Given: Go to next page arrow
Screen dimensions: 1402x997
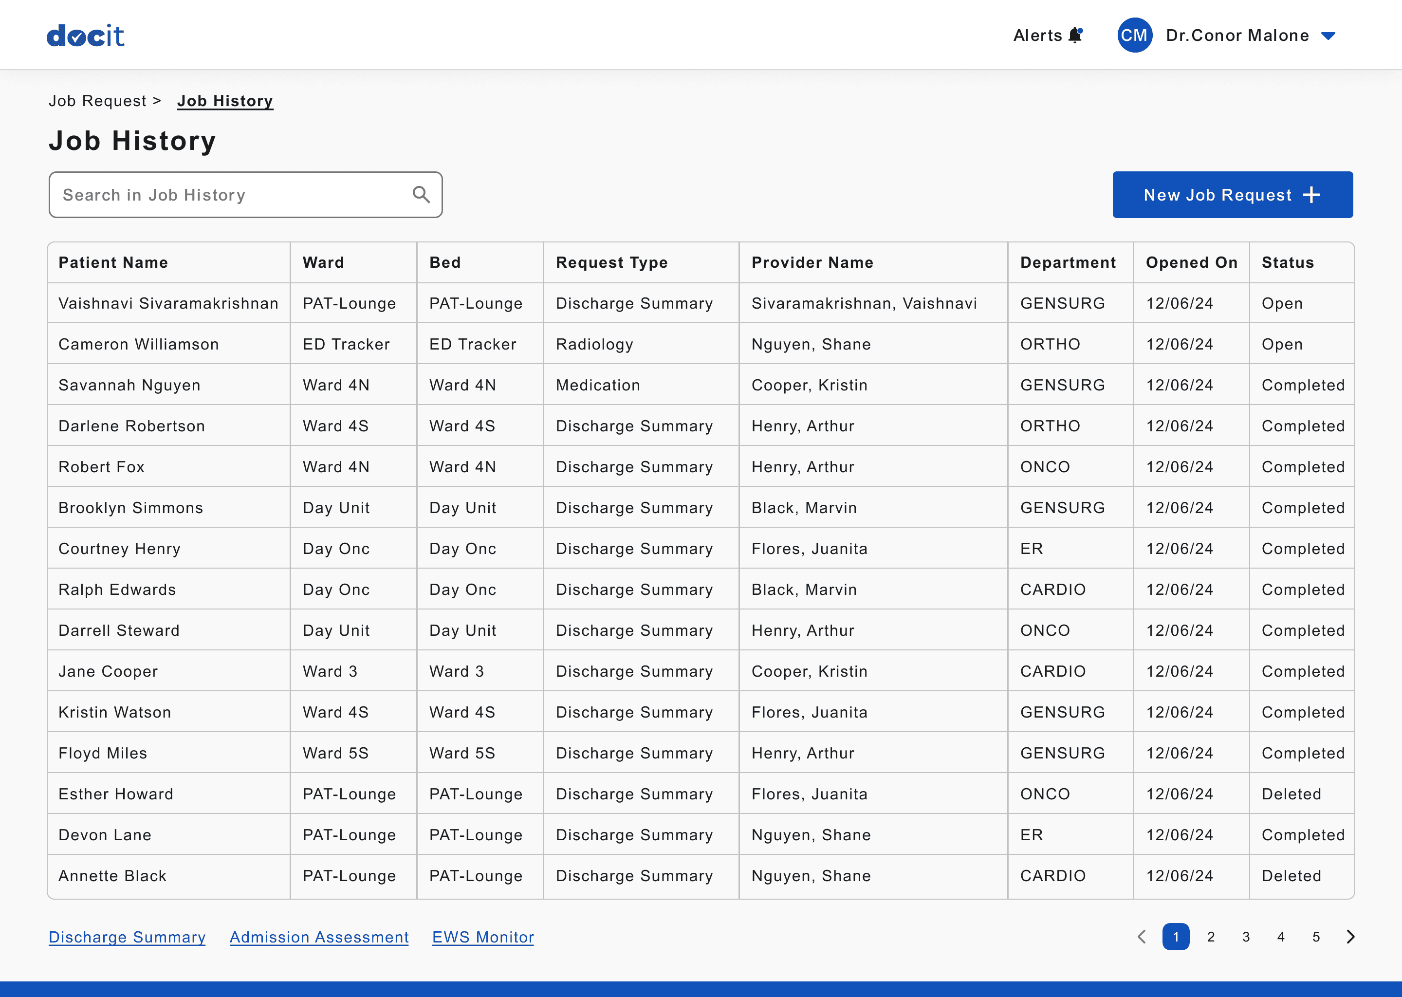Looking at the screenshot, I should pos(1350,936).
